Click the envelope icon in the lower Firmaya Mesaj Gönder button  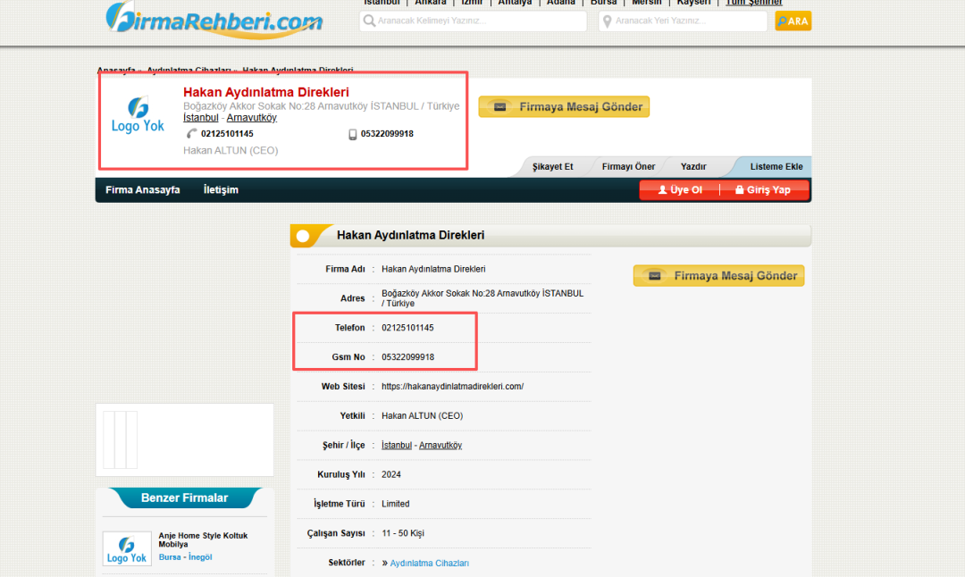point(655,276)
